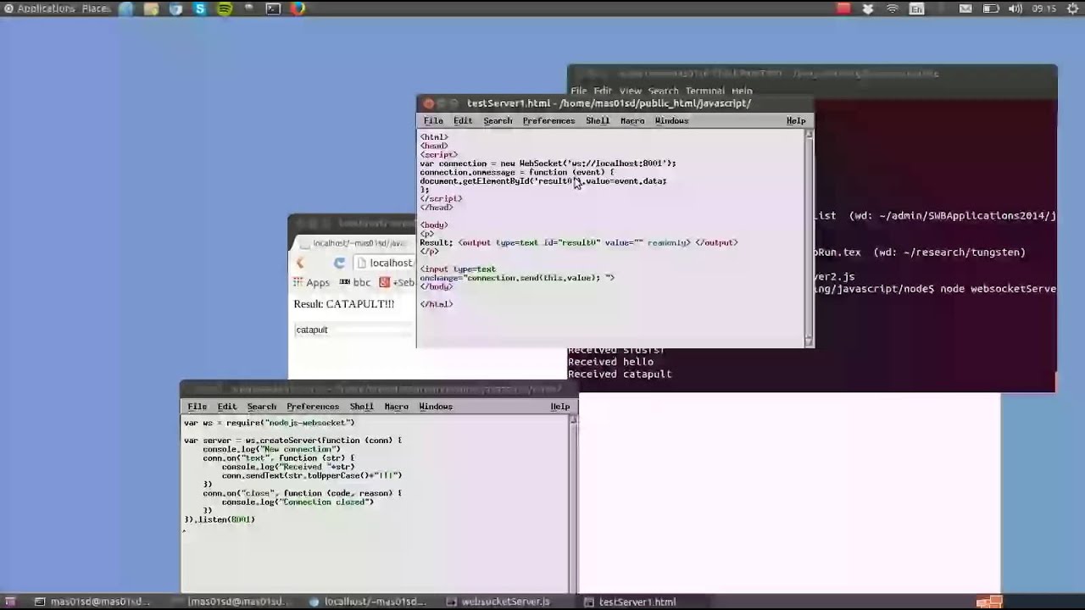
Task: Open Edit menu in testServer1.html editor
Action: (x=463, y=120)
